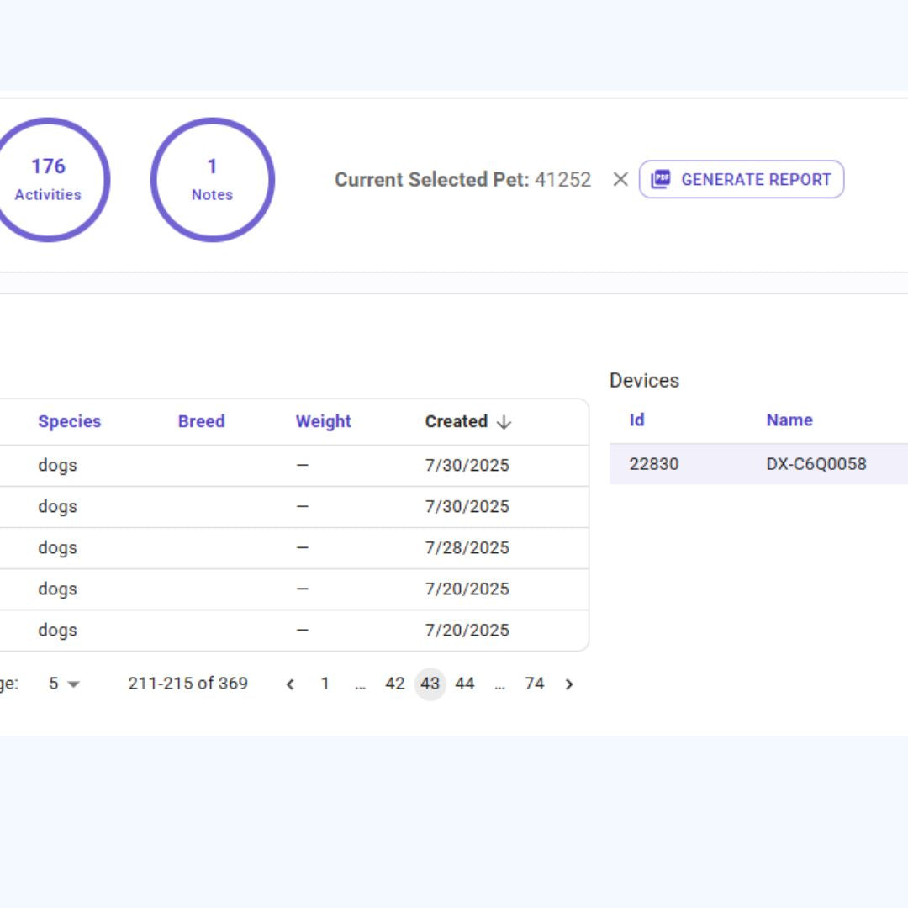This screenshot has height=908, width=908.
Task: Sort by Species column header
Action: [x=69, y=421]
